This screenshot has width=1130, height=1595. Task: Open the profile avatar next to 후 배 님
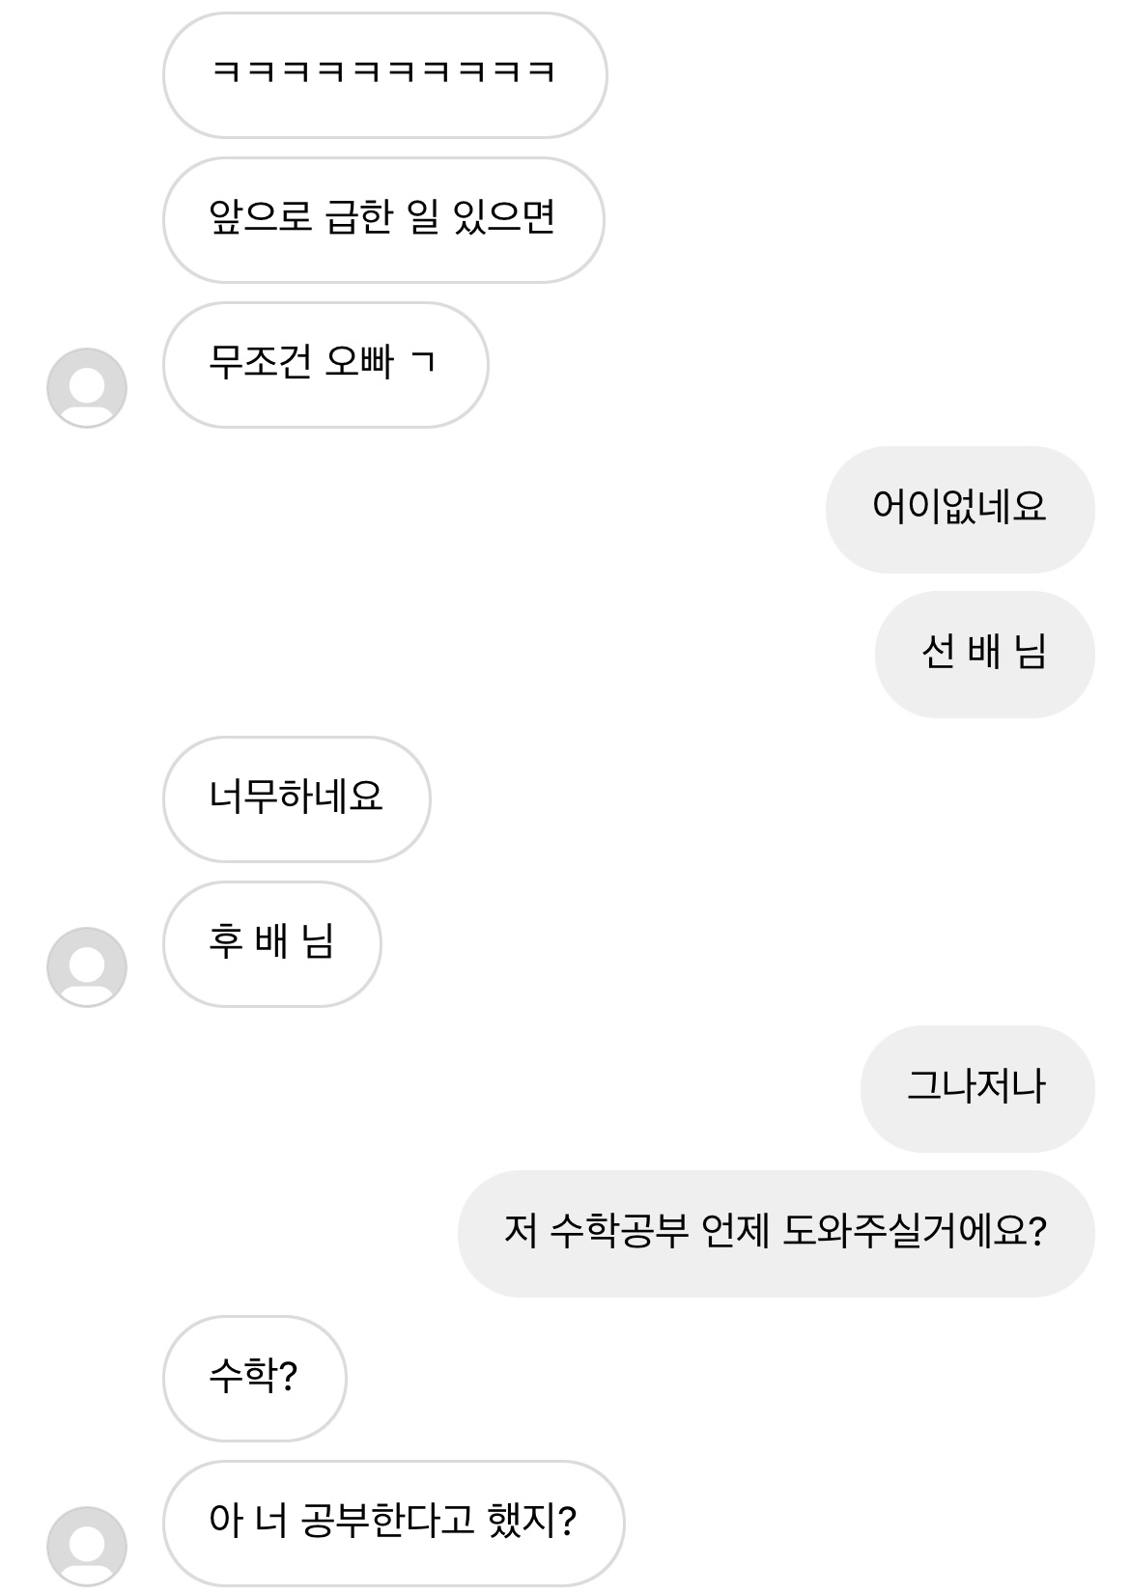[x=87, y=967]
